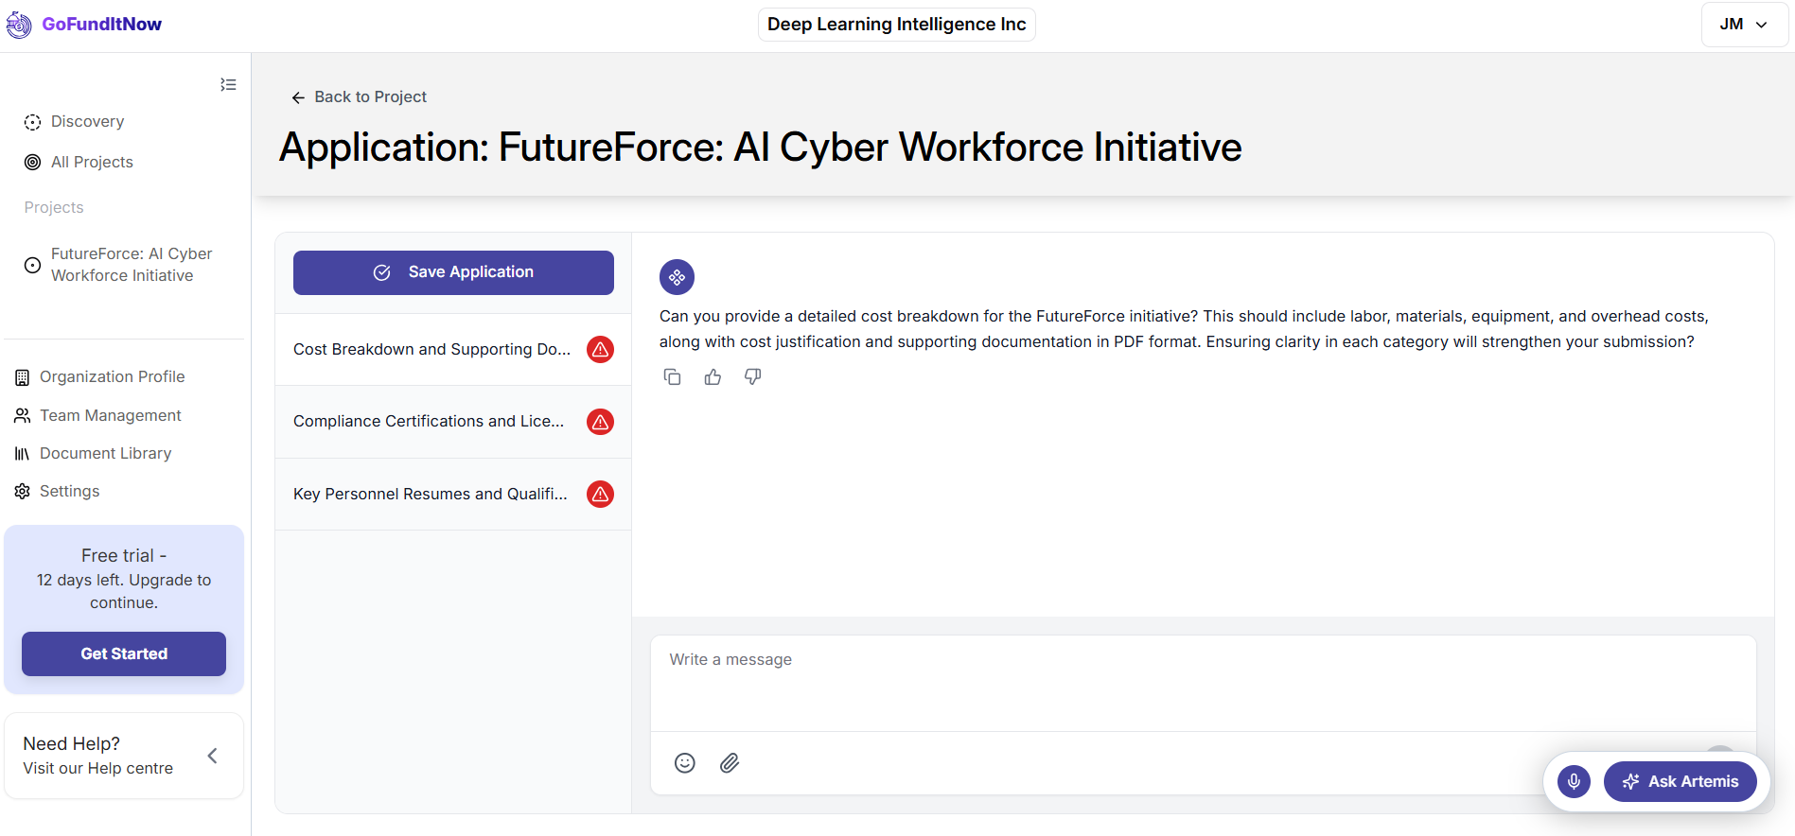
Task: Go to Document Library
Action: coord(105,454)
